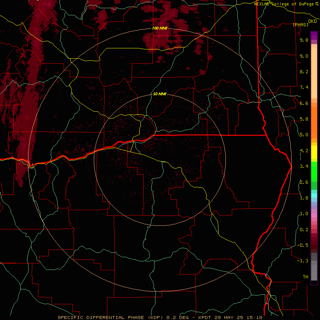Click the 1.8 legend value
Image resolution: width=320 pixels, height=320 pixels.
[x=304, y=198]
